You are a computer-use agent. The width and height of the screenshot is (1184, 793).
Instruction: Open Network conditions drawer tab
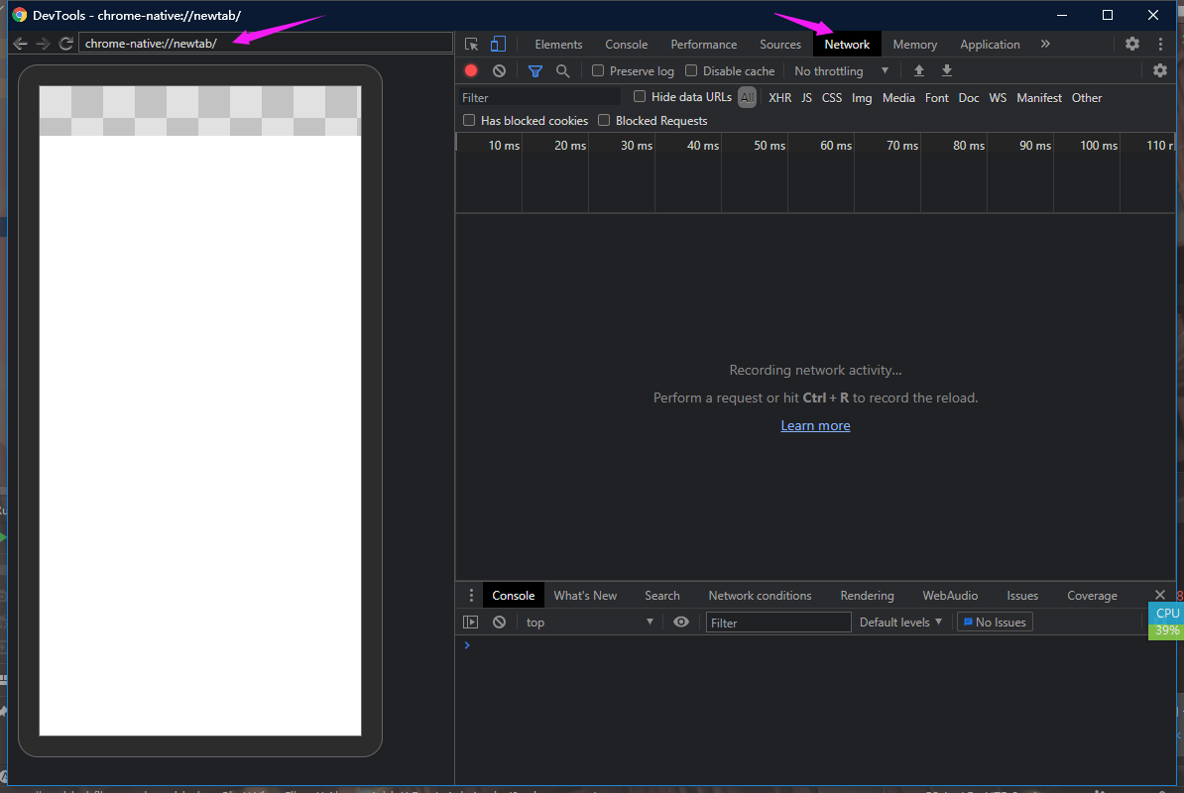click(x=760, y=596)
